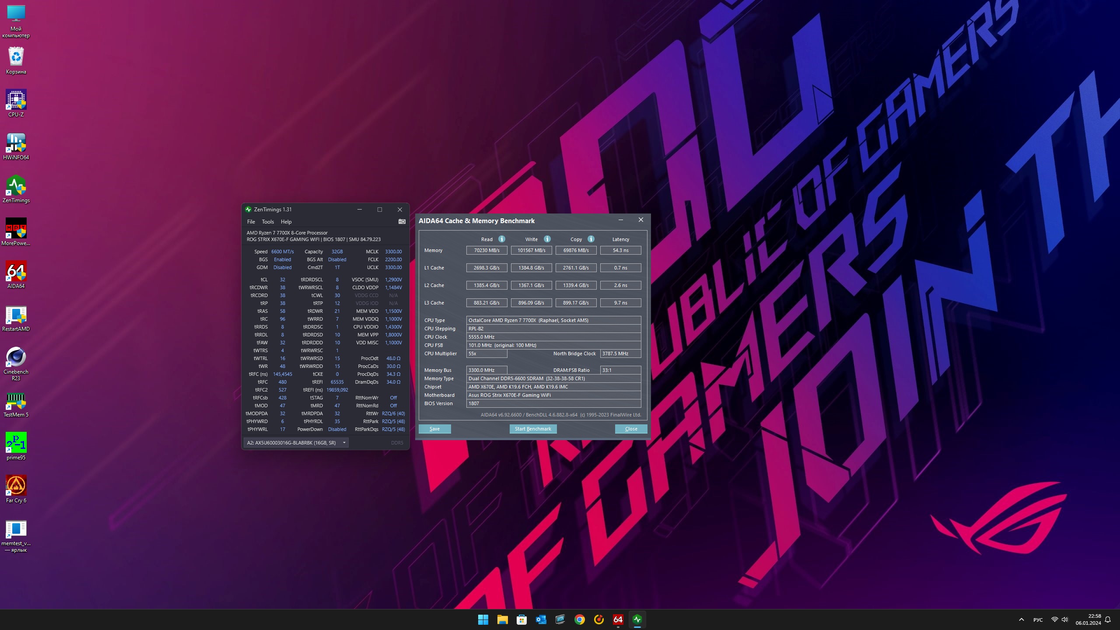Open the Tools menu in ZenTimings
The image size is (1120, 630).
(x=268, y=222)
